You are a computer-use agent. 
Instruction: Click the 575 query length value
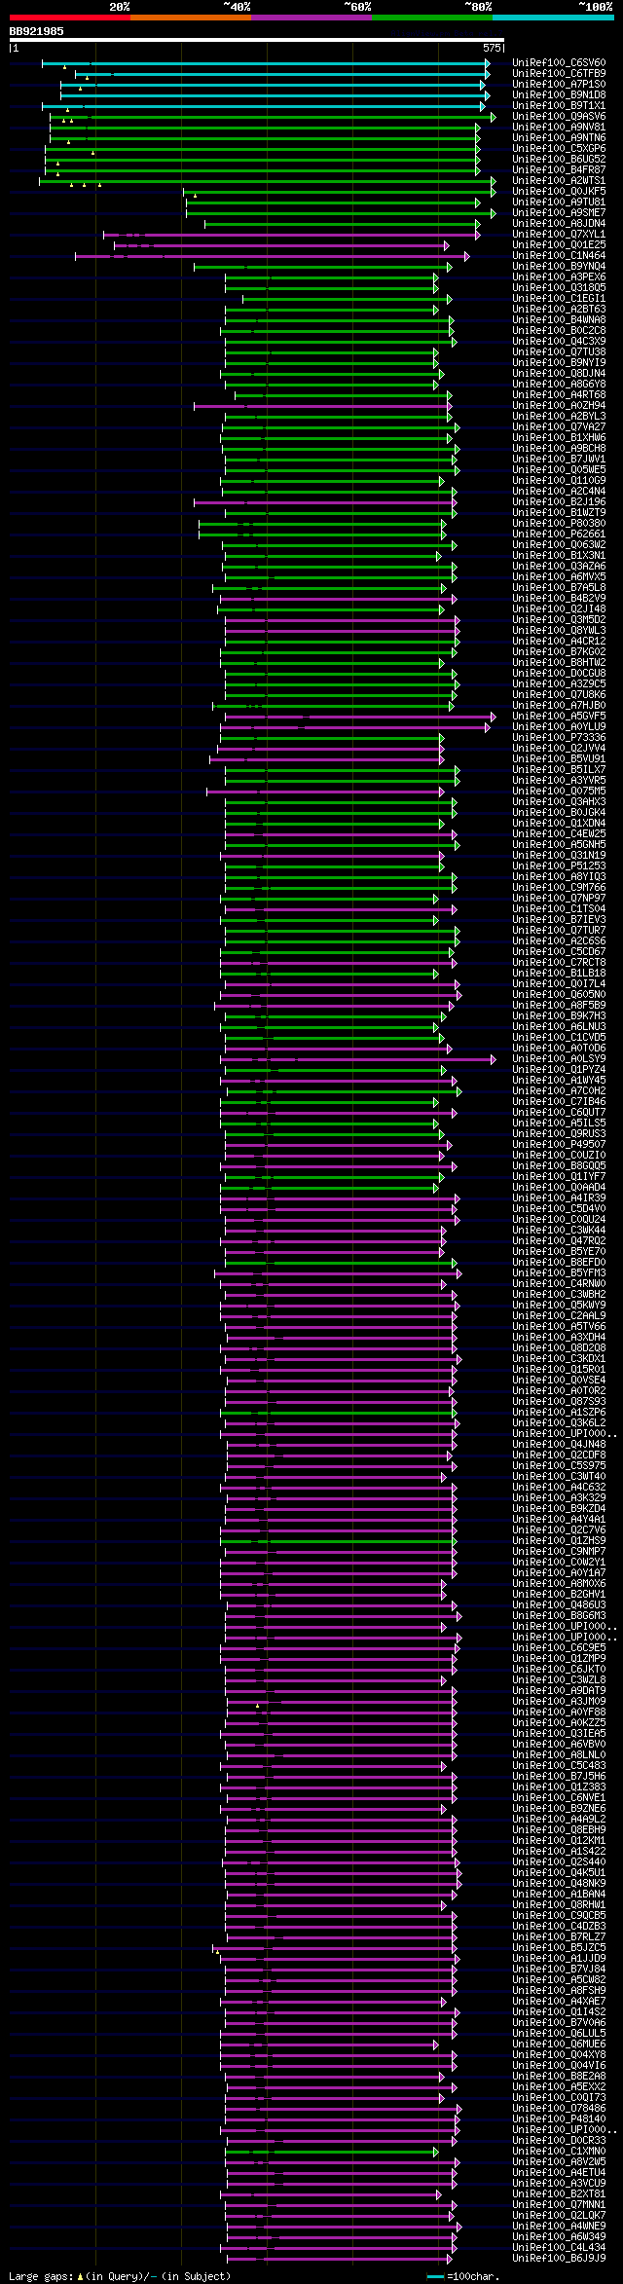click(492, 48)
